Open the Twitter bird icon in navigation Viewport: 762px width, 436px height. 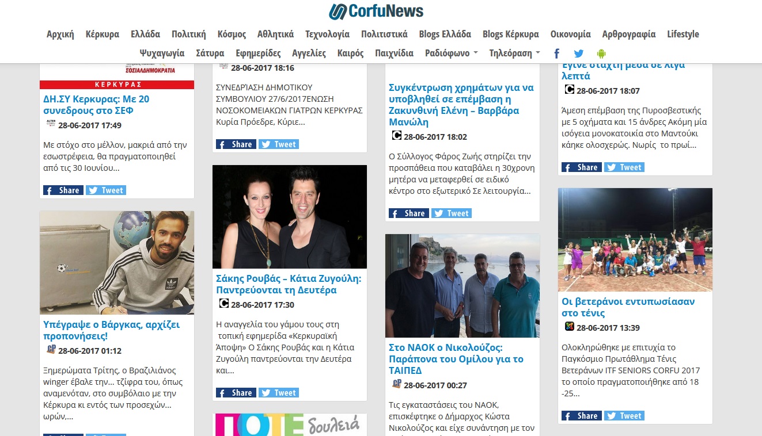pyautogui.click(x=579, y=53)
